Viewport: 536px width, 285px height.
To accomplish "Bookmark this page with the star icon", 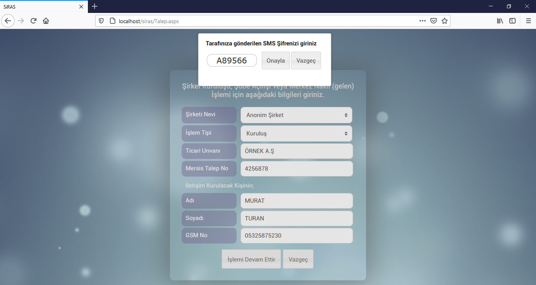I will point(444,21).
